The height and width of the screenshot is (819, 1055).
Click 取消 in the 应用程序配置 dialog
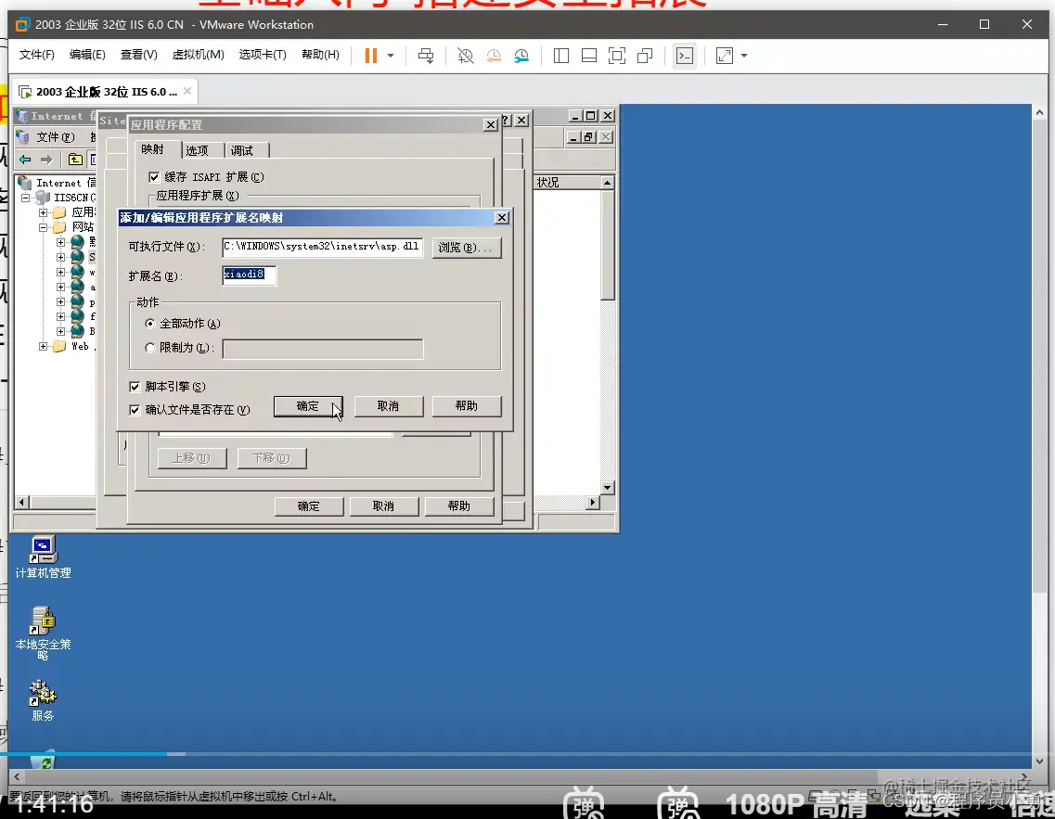383,506
